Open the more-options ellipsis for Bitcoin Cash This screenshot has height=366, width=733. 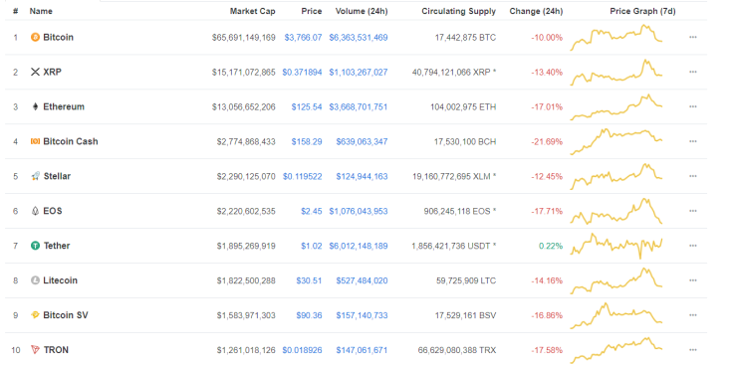pos(693,141)
